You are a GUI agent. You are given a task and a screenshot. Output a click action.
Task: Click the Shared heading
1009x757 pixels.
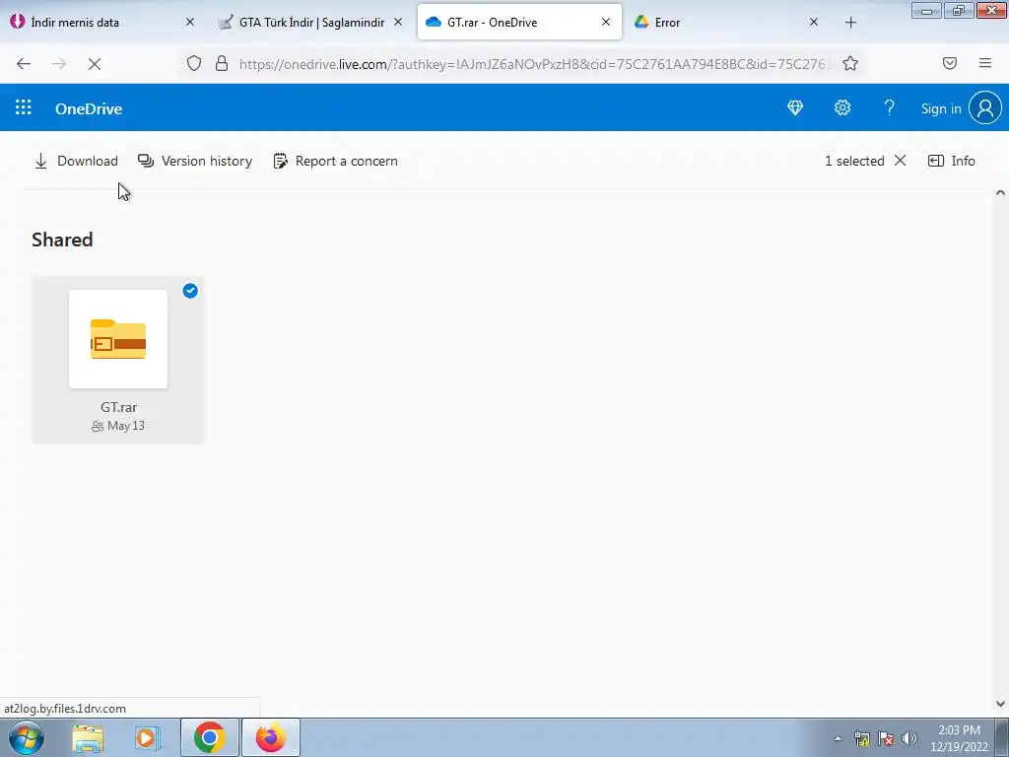point(62,241)
